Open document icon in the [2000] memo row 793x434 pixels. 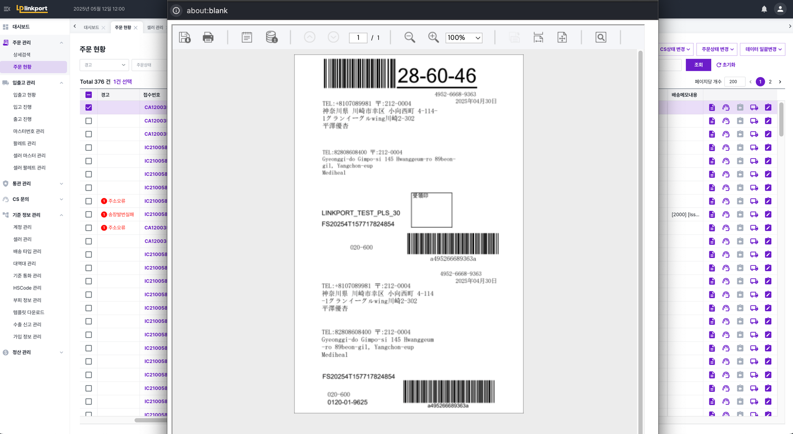coord(712,214)
